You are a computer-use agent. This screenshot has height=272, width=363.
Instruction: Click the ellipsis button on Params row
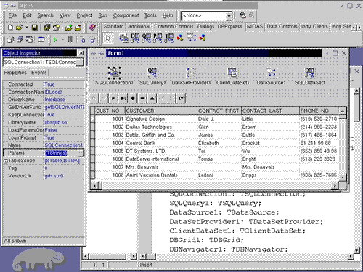tap(81, 153)
